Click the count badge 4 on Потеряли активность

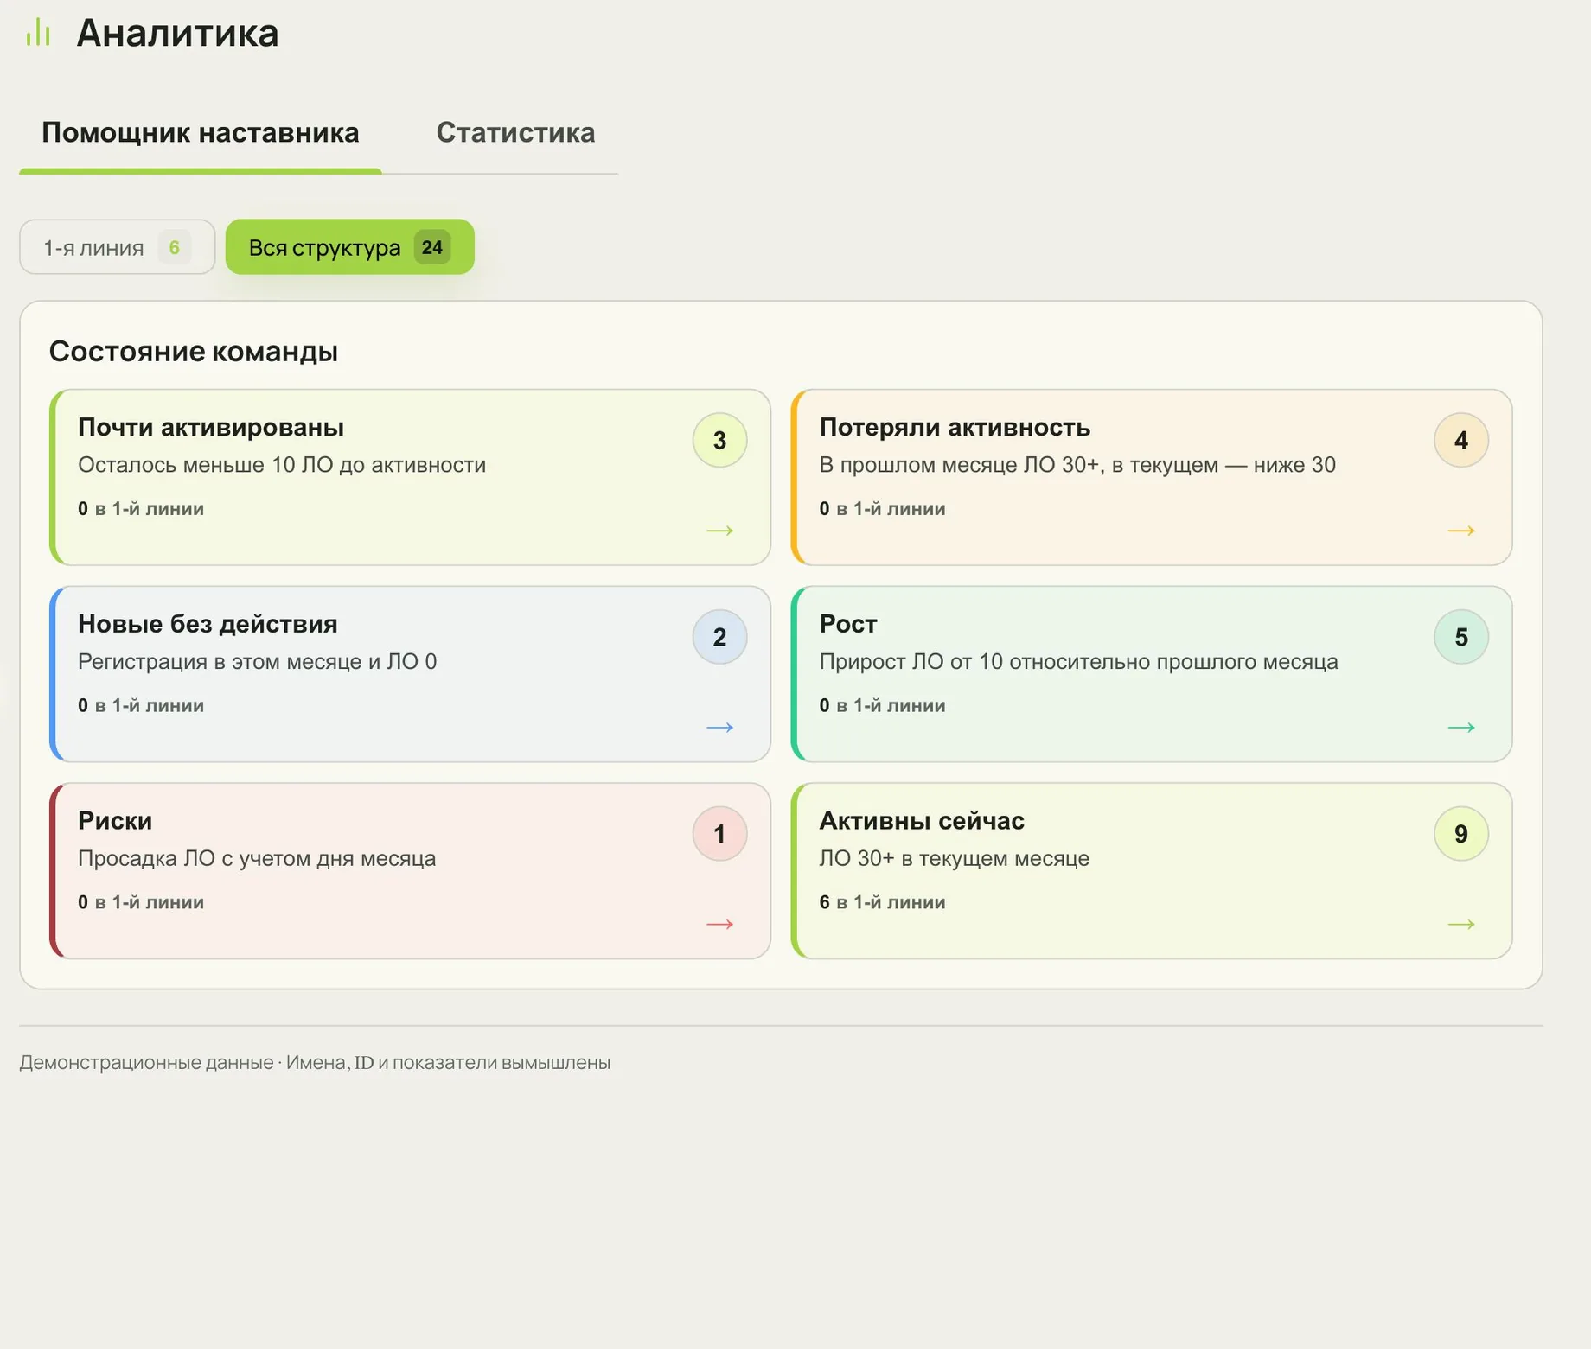point(1461,440)
